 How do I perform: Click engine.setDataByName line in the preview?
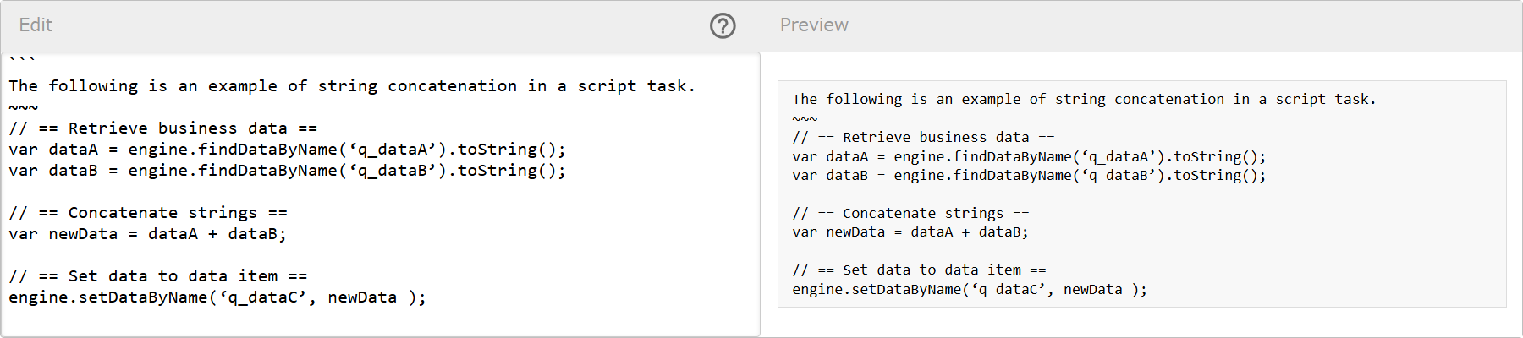[969, 290]
